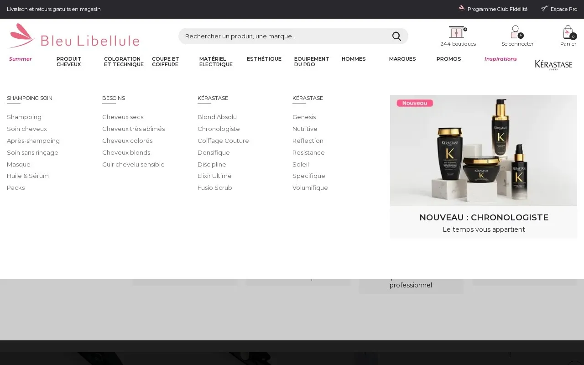The height and width of the screenshot is (365, 584).
Task: Open Coiffage Couture range
Action: [x=223, y=141]
